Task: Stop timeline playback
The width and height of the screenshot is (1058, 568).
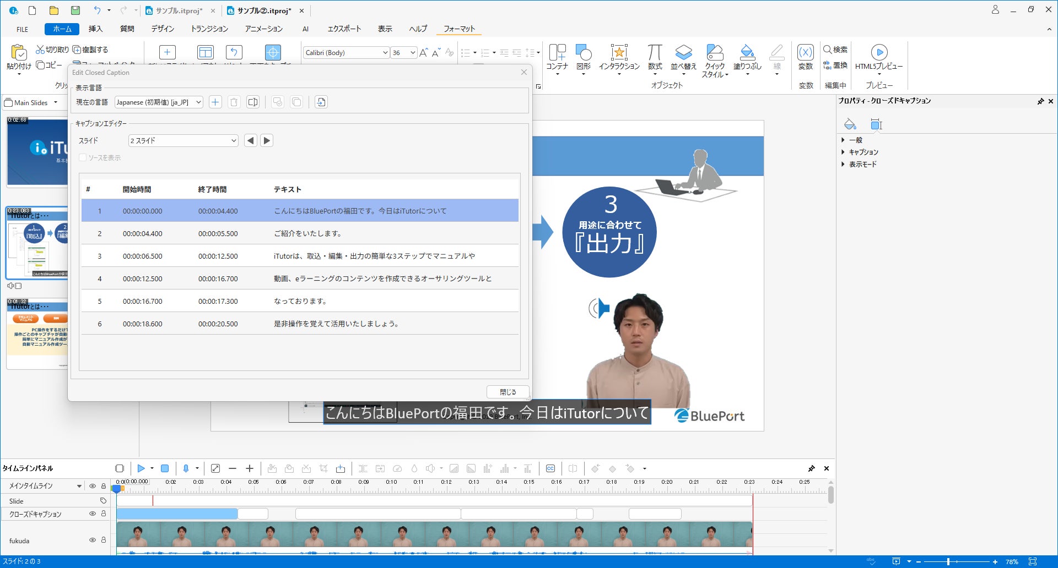Action: click(x=164, y=468)
